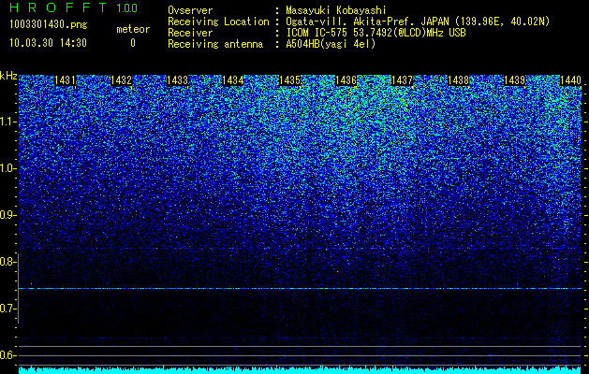This screenshot has height=374, width=589.
Task: Click the Ovserver label
Action: coord(190,10)
